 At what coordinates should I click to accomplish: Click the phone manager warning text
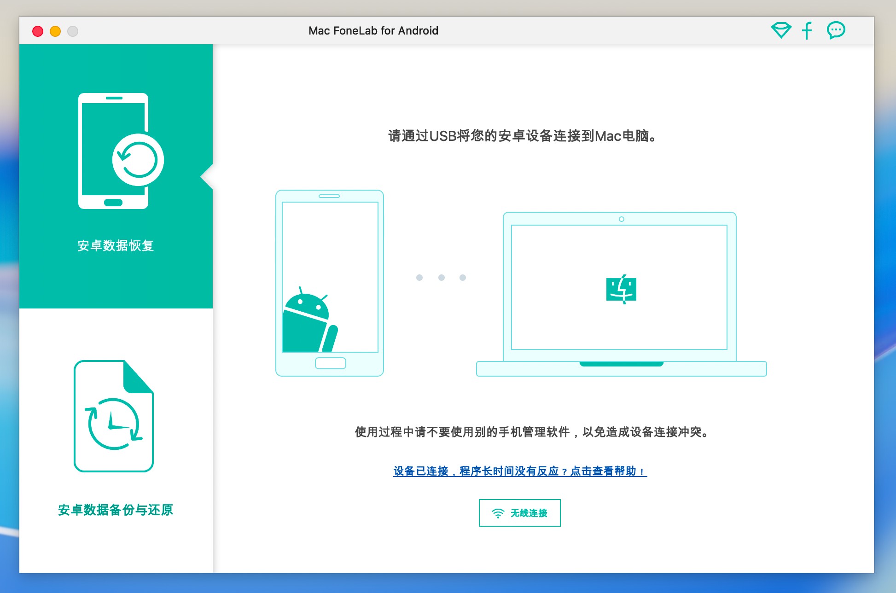click(x=532, y=432)
